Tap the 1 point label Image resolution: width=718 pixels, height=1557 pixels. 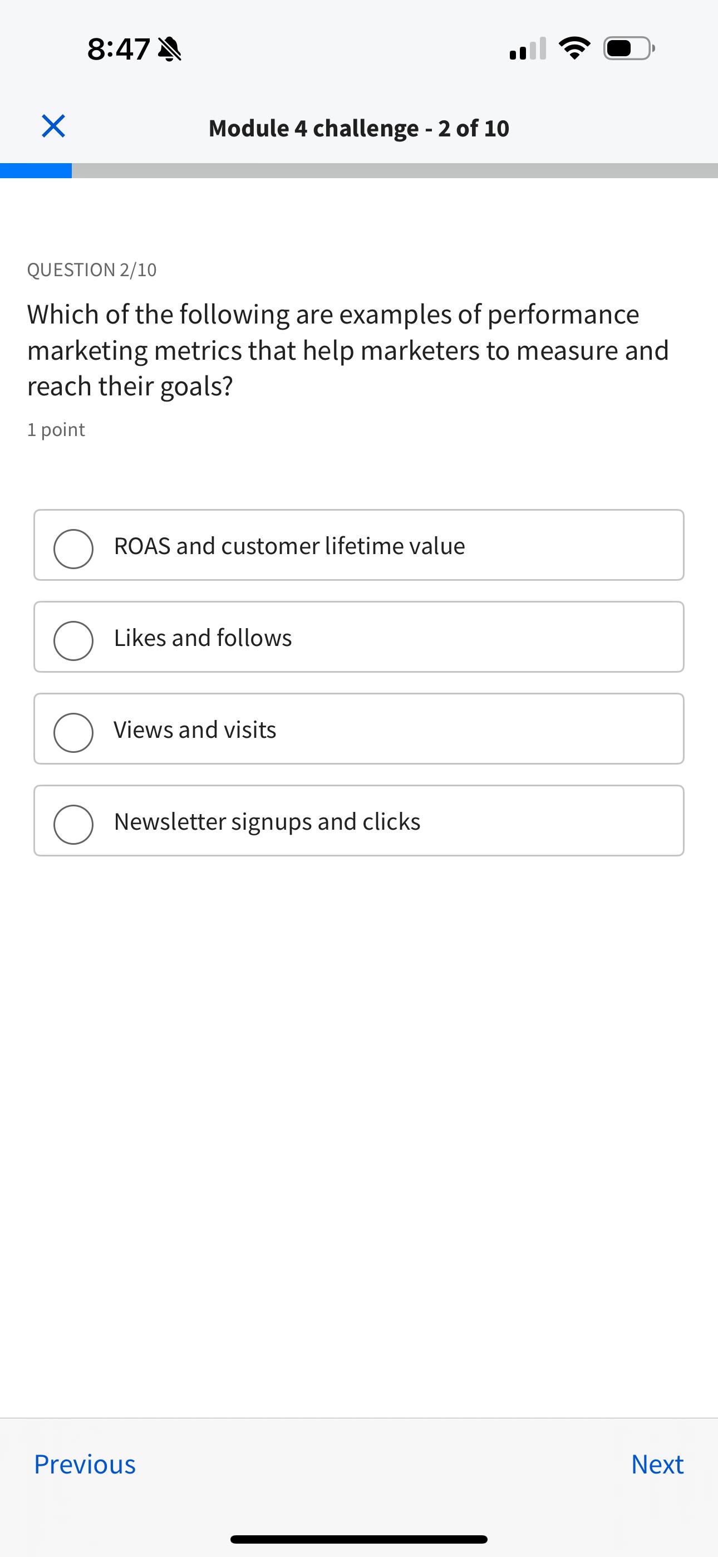[x=56, y=430]
